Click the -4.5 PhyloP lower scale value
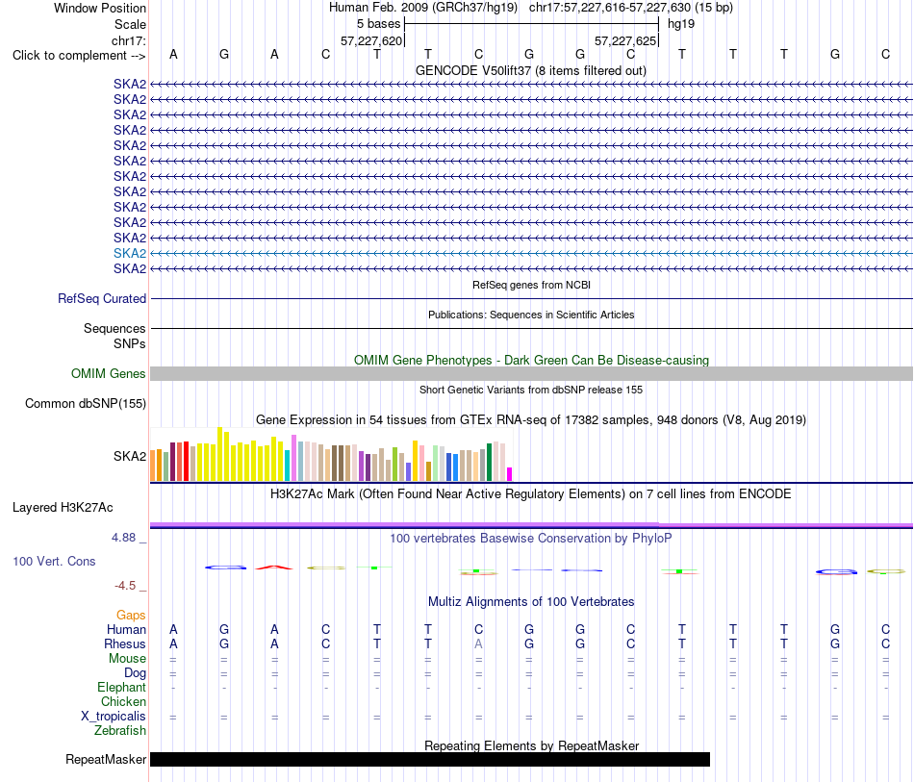 pos(125,586)
